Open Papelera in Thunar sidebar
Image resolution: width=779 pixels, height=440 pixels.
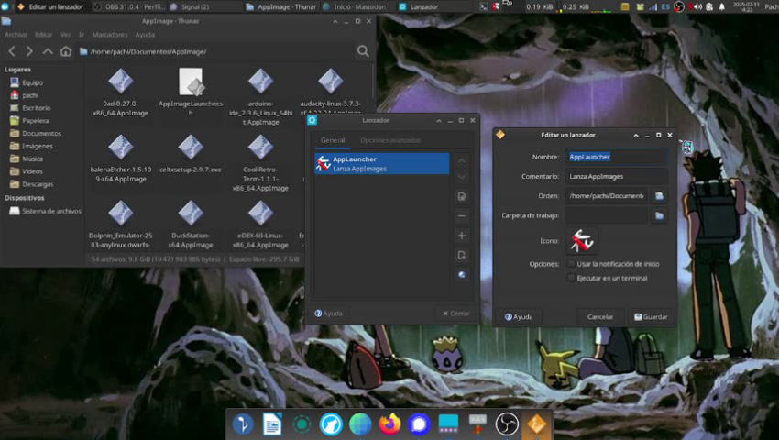pyautogui.click(x=35, y=121)
